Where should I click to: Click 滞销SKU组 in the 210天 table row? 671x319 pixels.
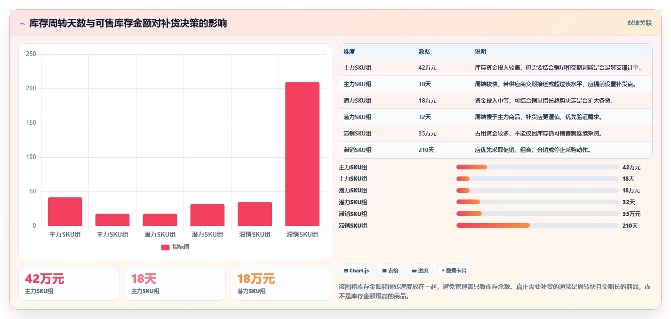(357, 150)
